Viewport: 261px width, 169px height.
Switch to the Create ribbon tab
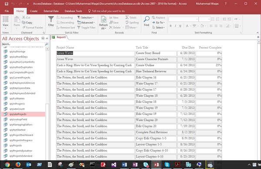pos(33,11)
